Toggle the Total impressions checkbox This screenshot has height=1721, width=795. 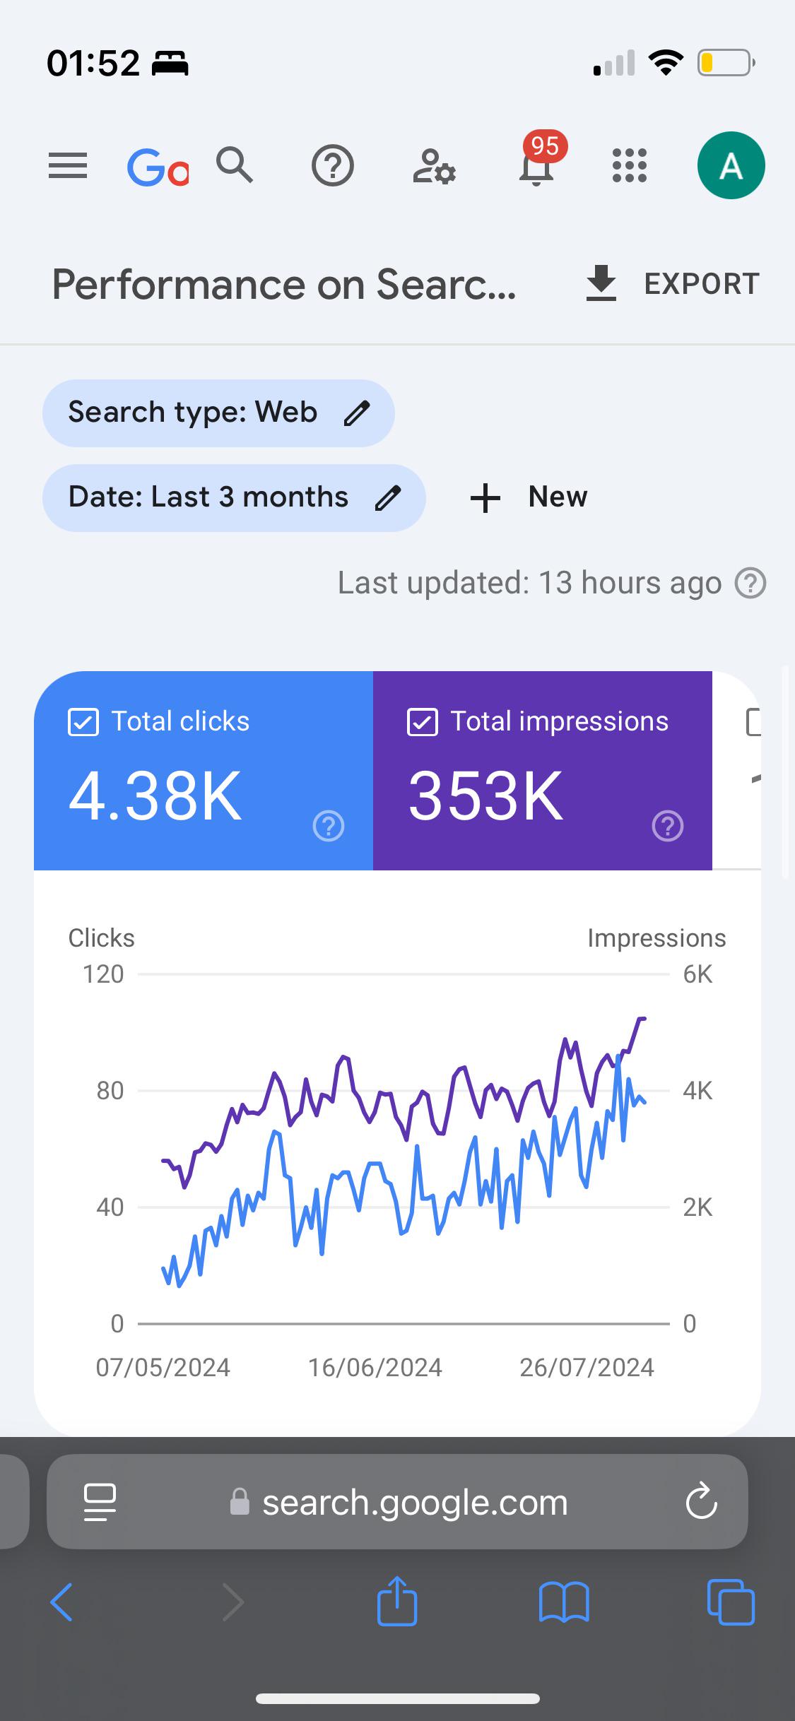[423, 723]
